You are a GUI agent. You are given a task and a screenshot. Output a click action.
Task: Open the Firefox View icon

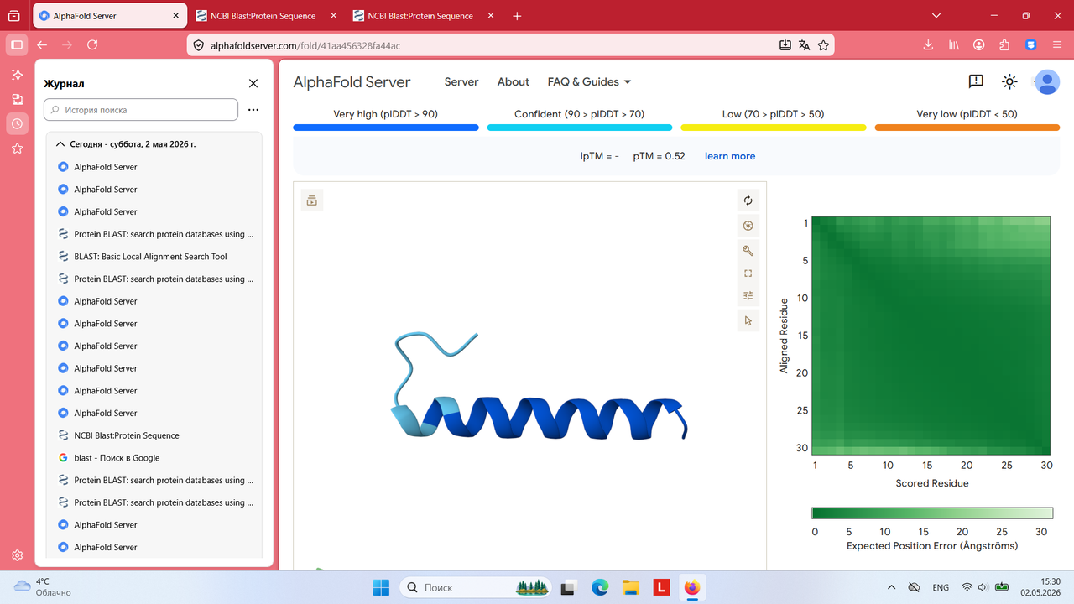[x=13, y=16]
